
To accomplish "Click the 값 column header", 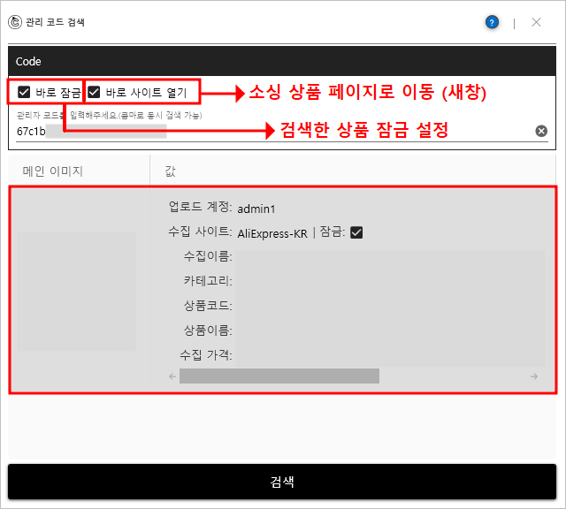I will pyautogui.click(x=353, y=171).
